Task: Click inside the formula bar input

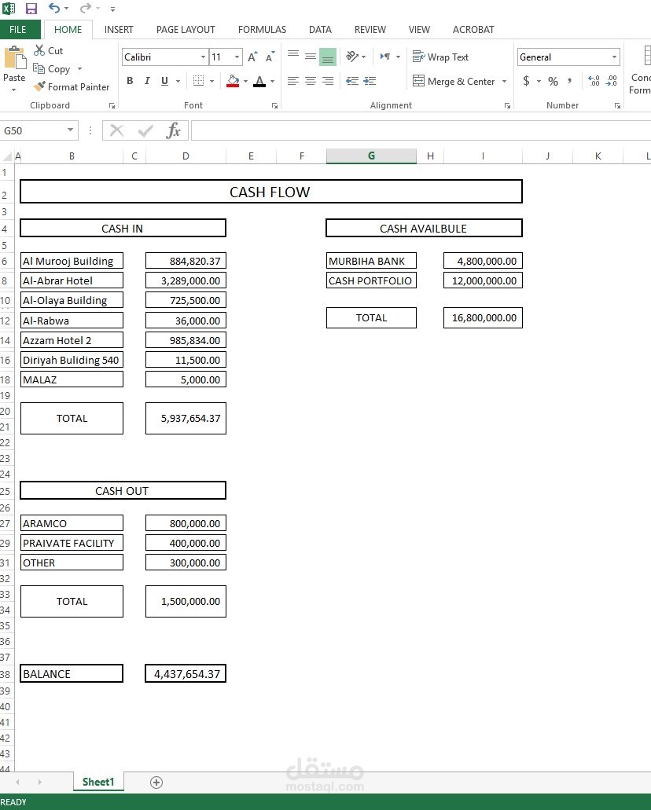Action: pos(421,130)
